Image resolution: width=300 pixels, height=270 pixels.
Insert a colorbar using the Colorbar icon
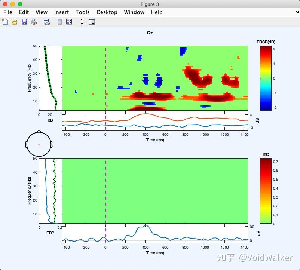pyautogui.click(x=59, y=22)
